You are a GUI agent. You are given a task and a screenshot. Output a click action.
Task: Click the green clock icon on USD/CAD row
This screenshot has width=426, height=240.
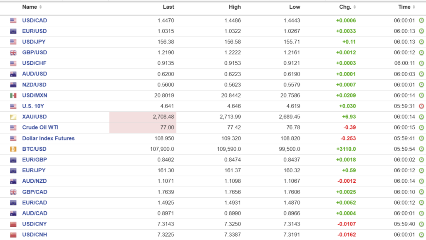(421, 20)
